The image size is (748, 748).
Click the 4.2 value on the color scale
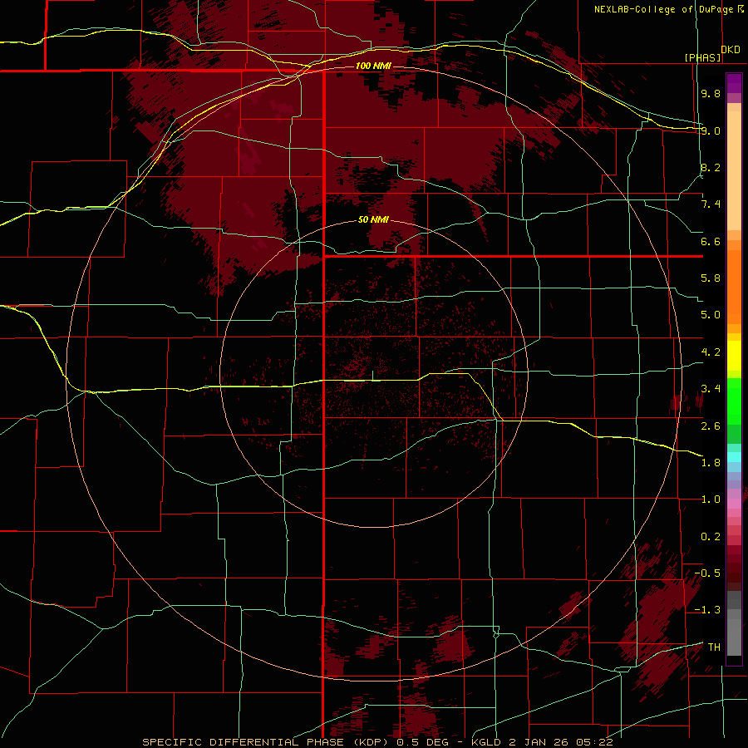(x=711, y=352)
